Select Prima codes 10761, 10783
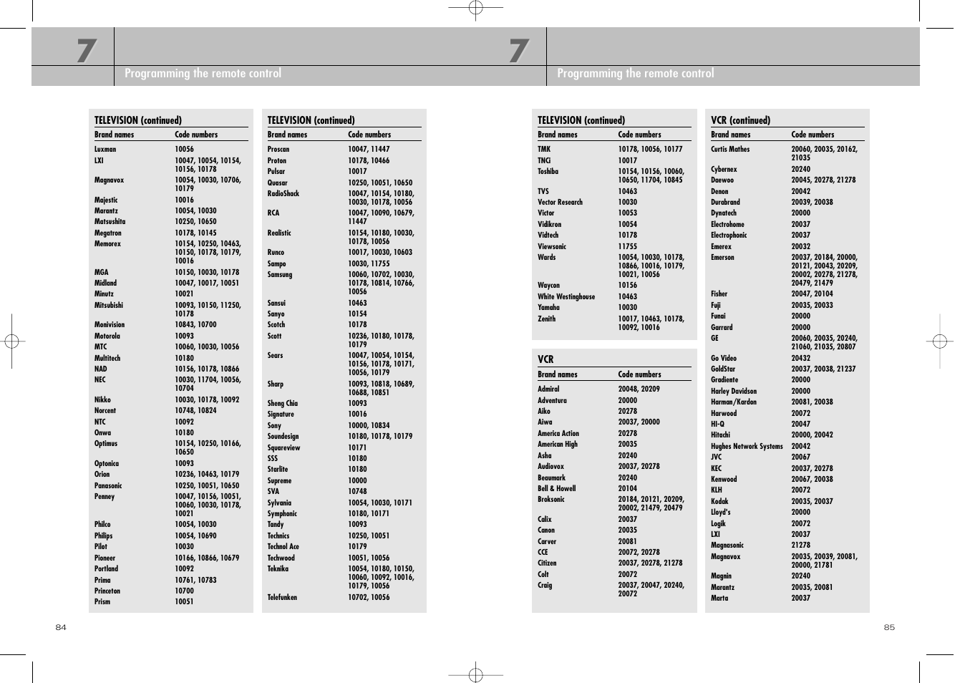 click(x=195, y=581)
